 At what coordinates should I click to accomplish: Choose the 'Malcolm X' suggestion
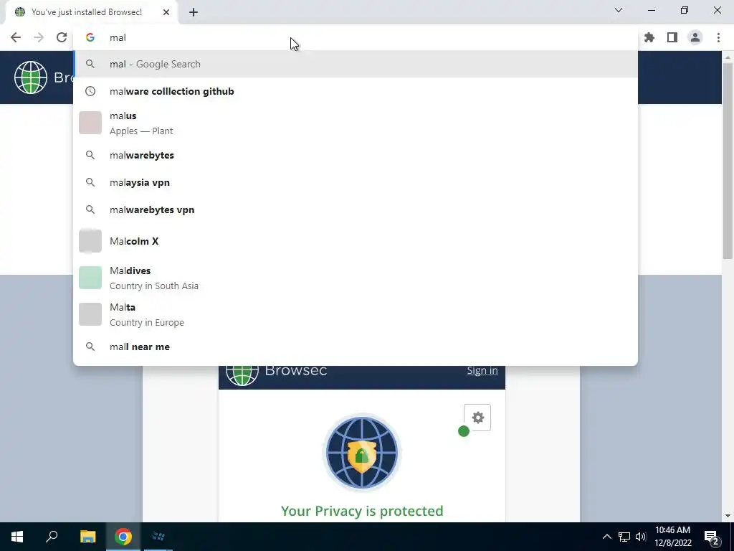356,241
